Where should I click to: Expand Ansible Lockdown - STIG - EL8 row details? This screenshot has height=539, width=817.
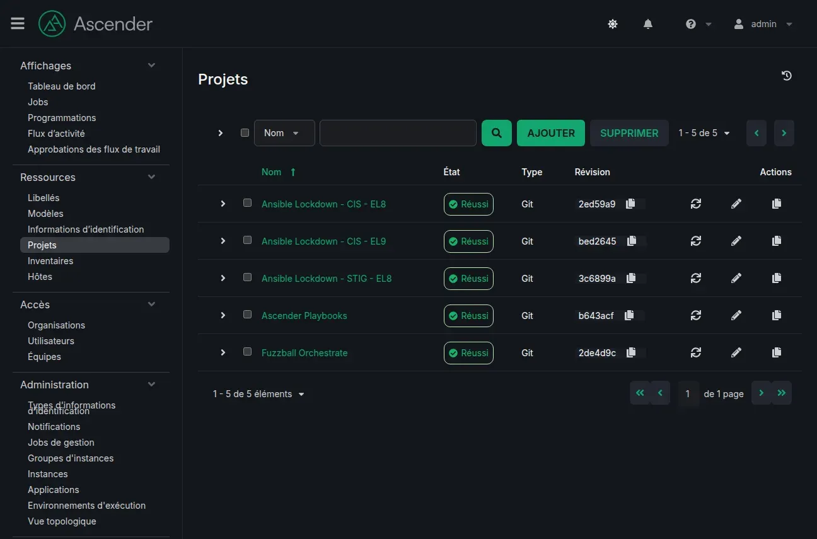click(223, 278)
